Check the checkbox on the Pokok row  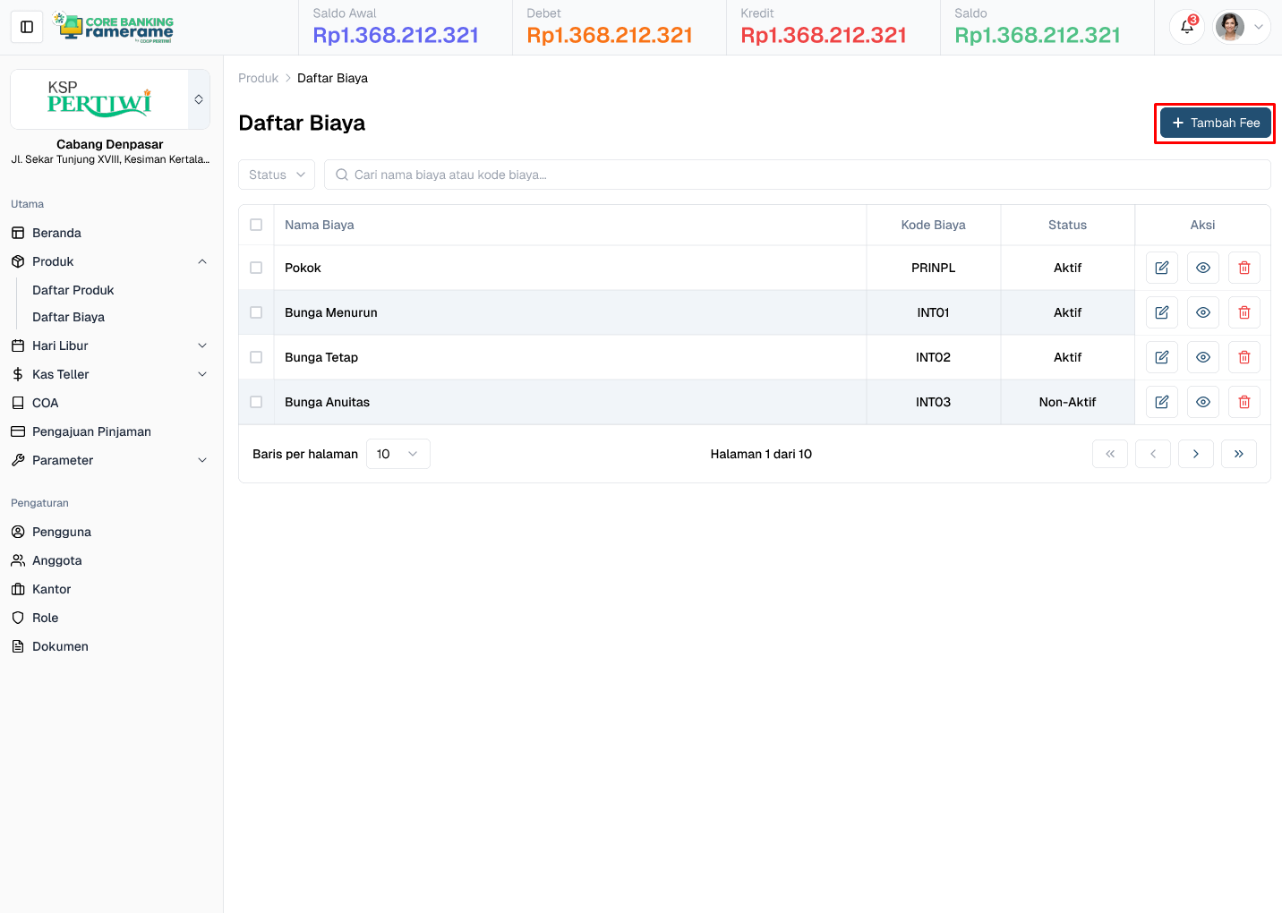(256, 267)
